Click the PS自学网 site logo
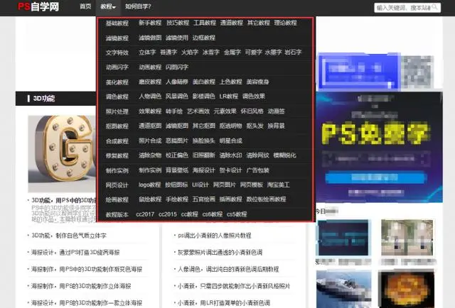 point(38,6)
